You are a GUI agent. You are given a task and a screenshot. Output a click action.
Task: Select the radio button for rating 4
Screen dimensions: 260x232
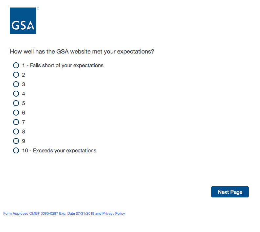click(x=16, y=94)
